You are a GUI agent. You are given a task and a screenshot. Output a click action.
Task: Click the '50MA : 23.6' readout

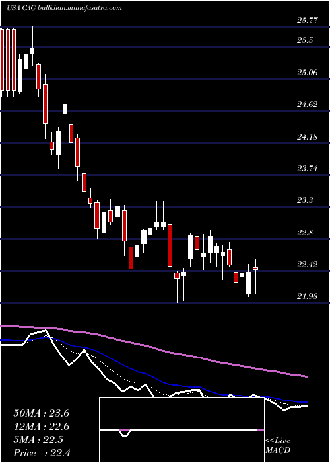point(41,413)
